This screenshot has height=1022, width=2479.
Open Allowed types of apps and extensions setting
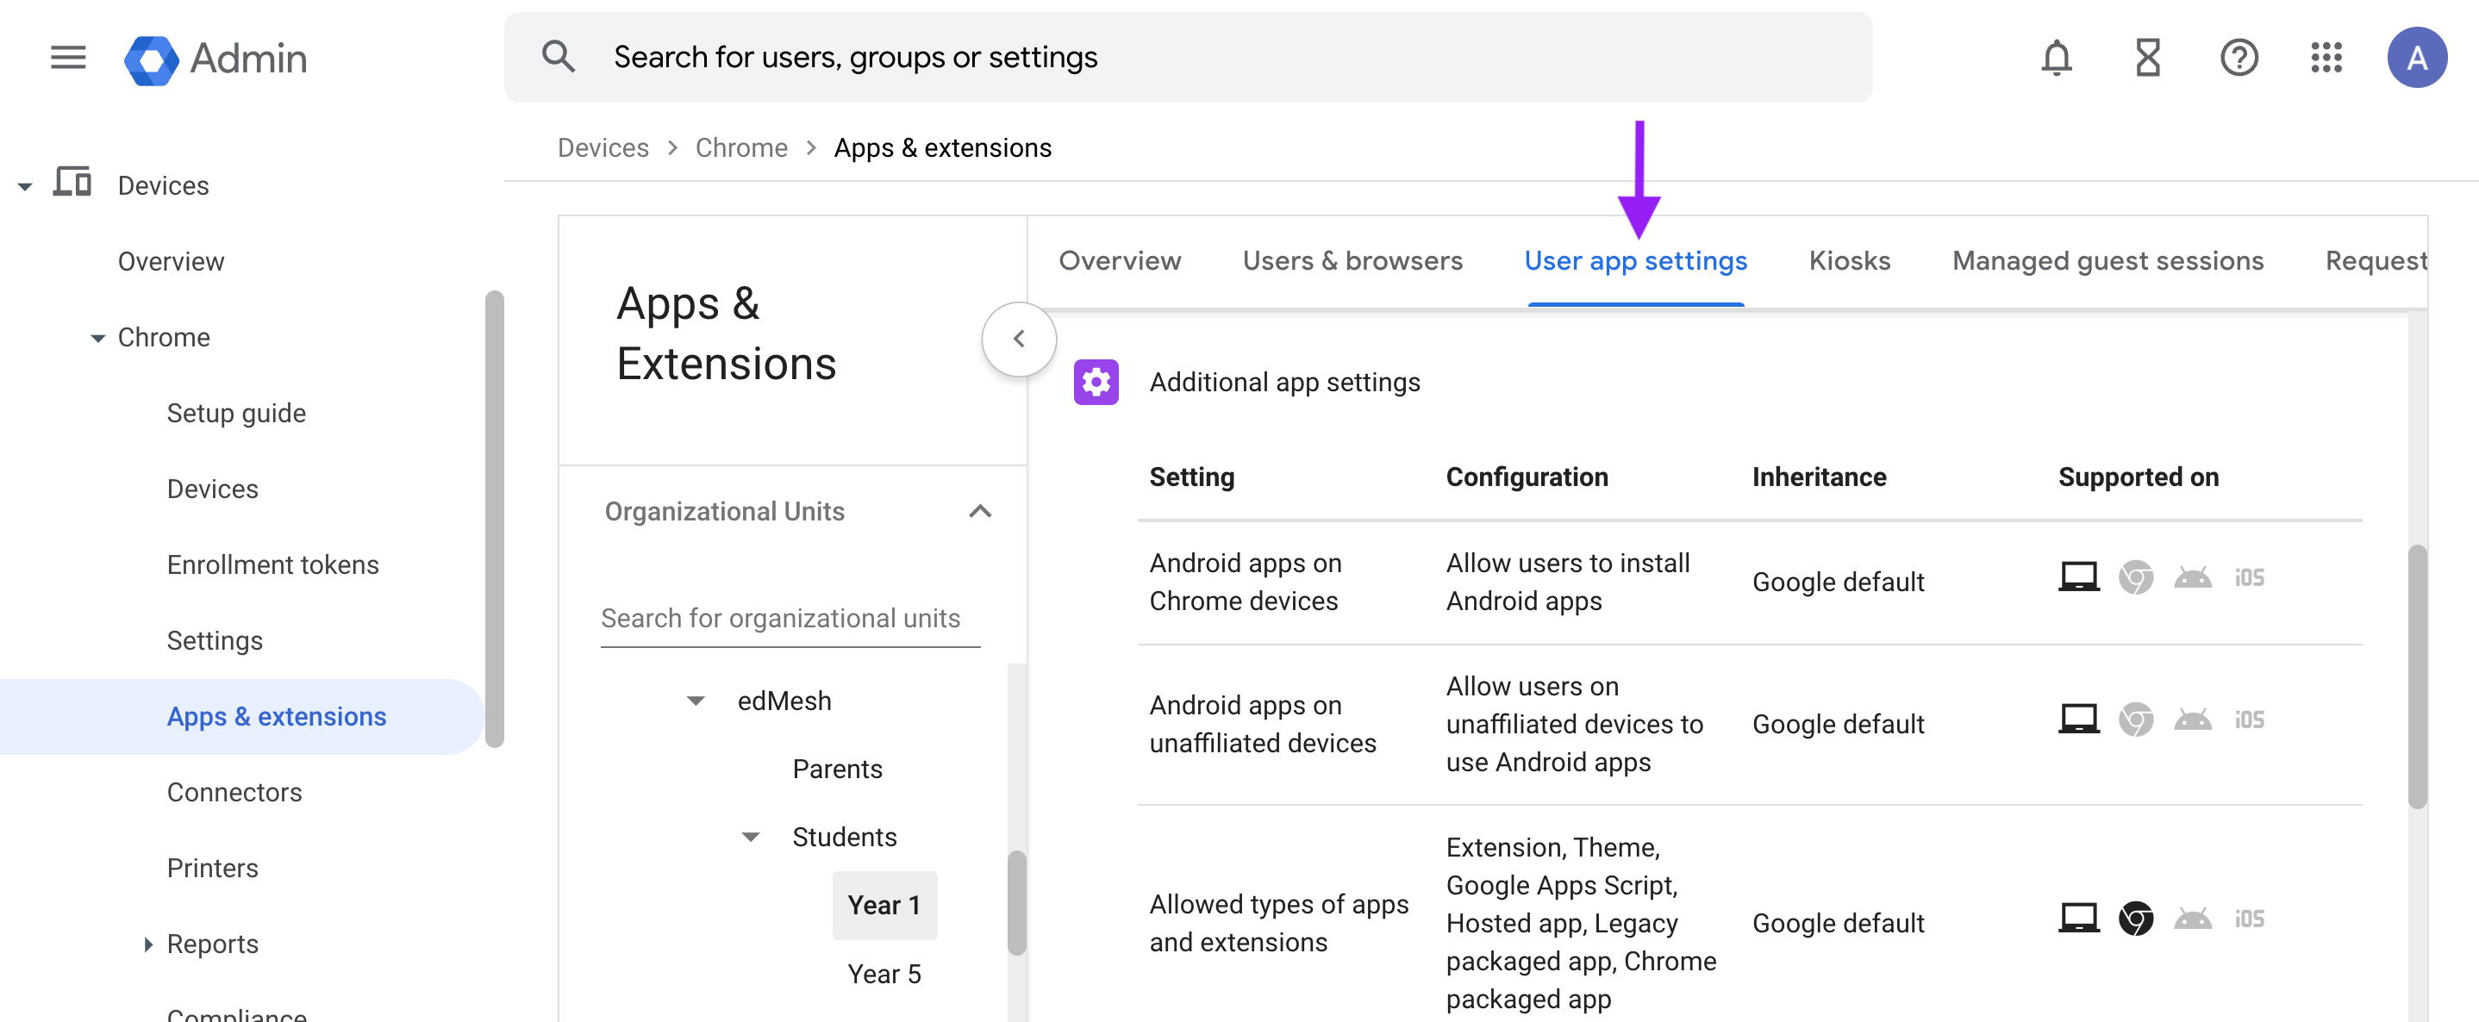click(x=1279, y=924)
